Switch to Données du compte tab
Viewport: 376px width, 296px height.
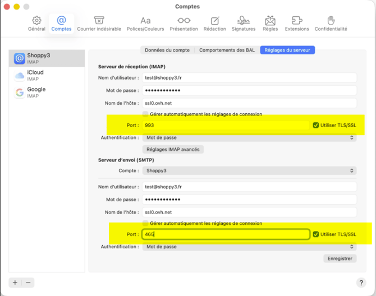pos(167,50)
